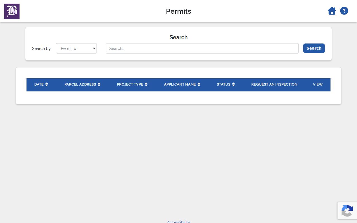Sort by Status column arrows
Viewport: 357px width, 223px height.
(x=233, y=84)
